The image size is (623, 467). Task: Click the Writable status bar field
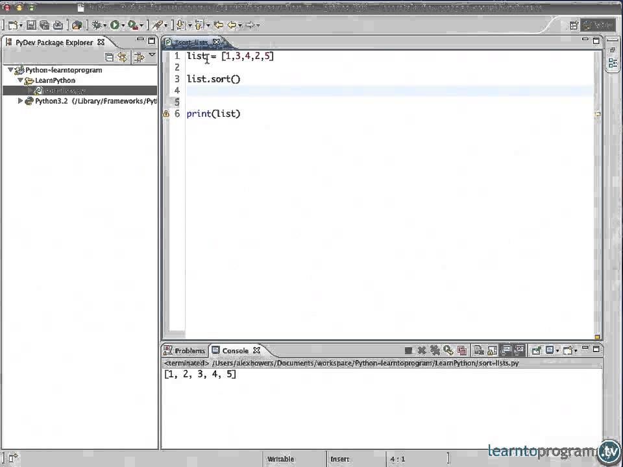point(280,459)
